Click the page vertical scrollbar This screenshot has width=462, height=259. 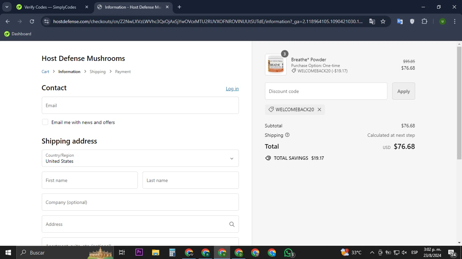pyautogui.click(x=459, y=103)
